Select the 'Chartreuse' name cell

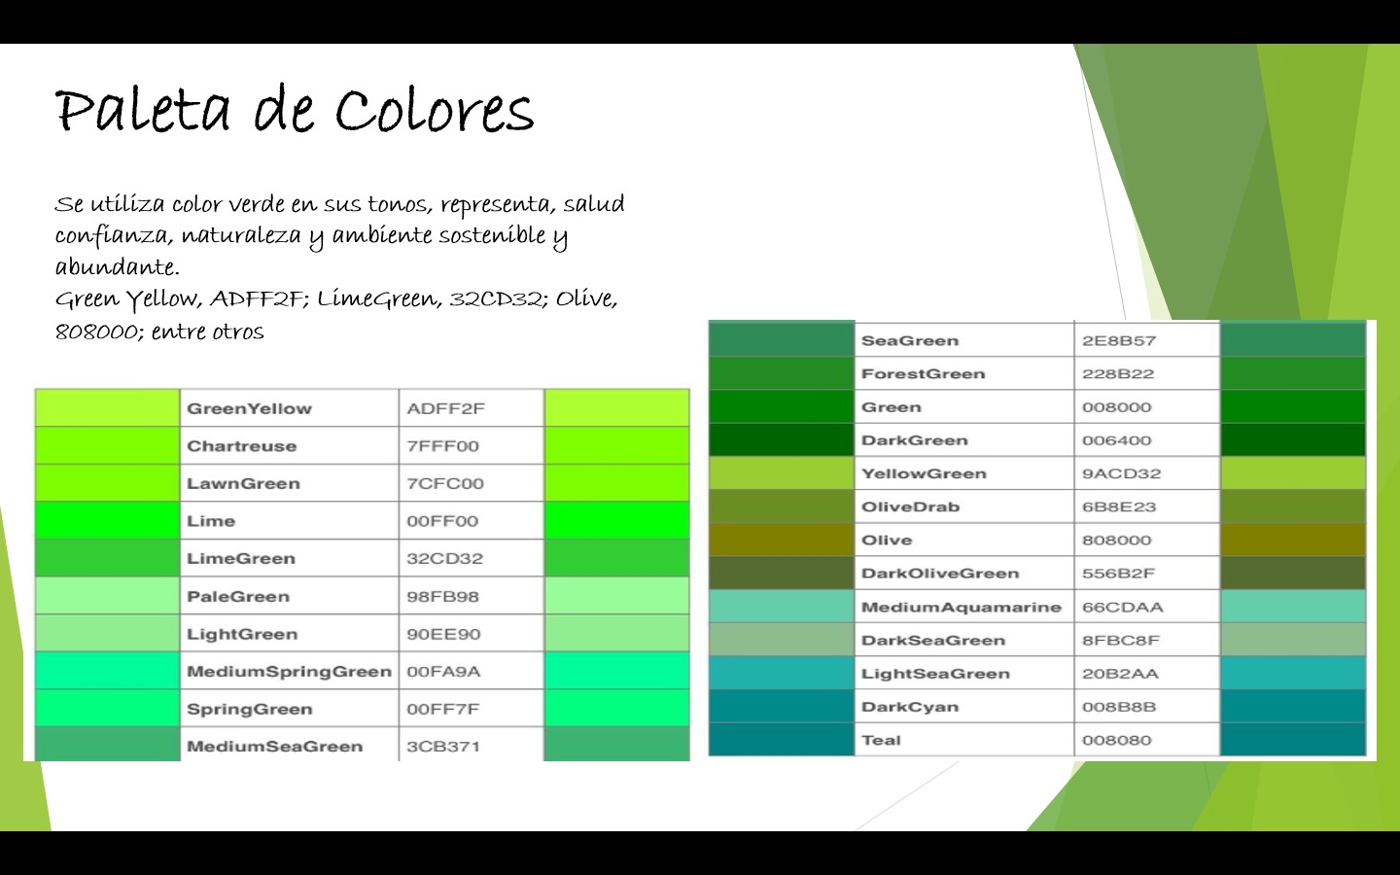pyautogui.click(x=290, y=446)
